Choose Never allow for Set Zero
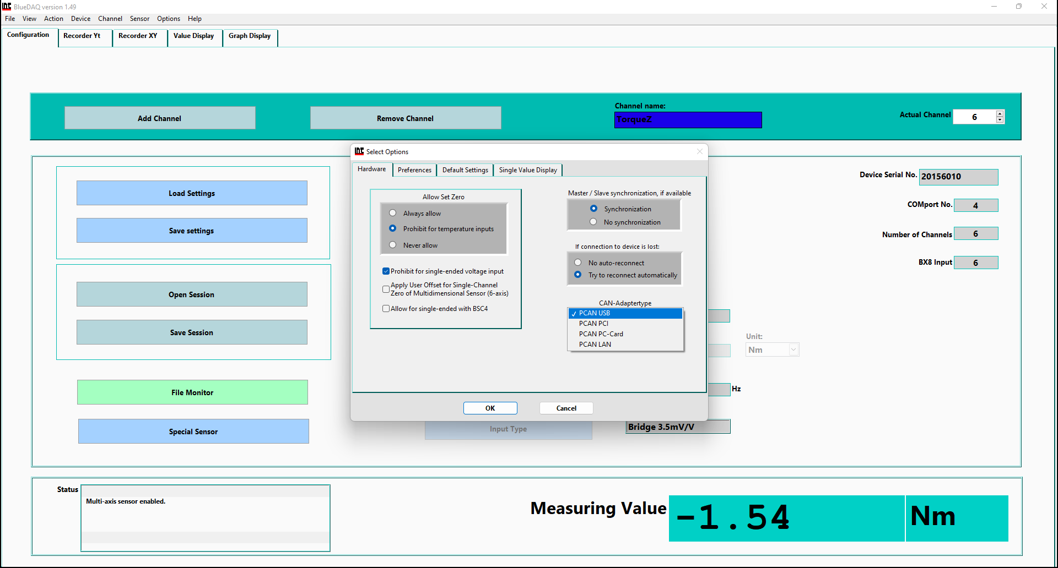The image size is (1058, 568). click(393, 245)
